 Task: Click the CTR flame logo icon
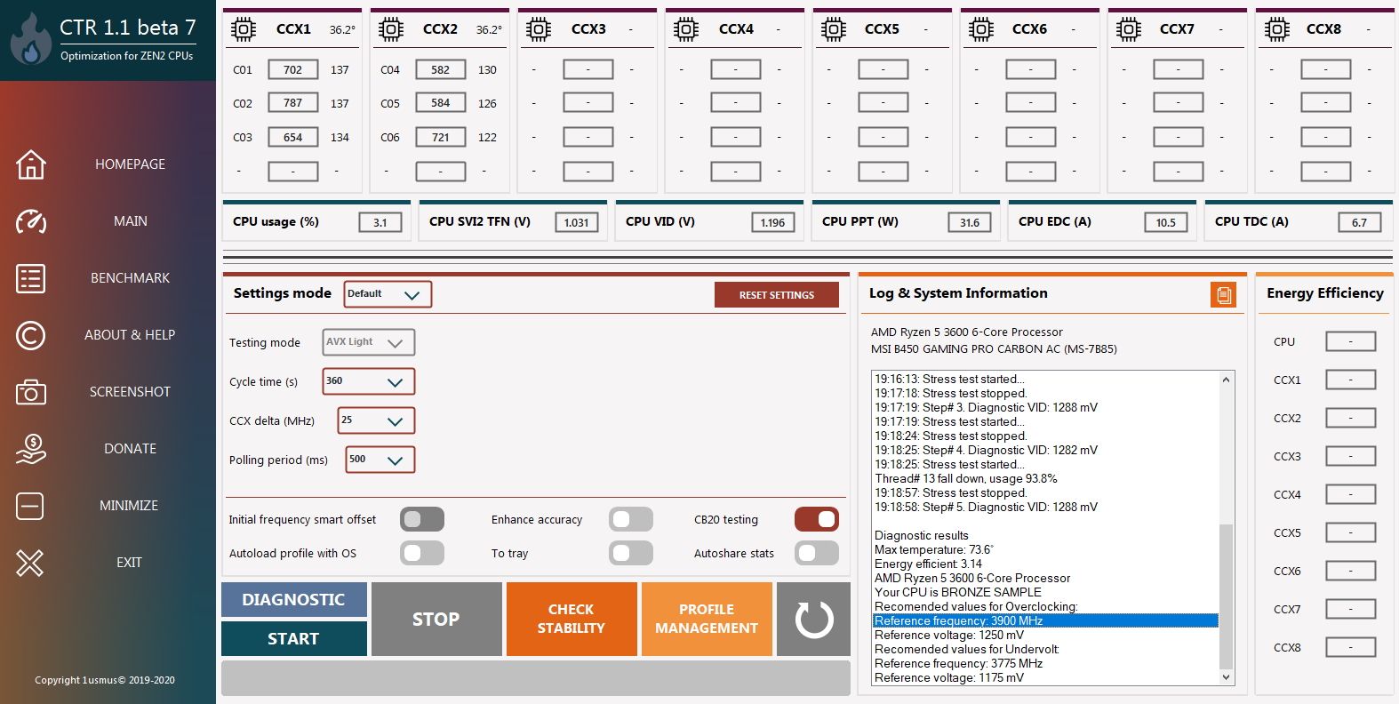point(29,39)
